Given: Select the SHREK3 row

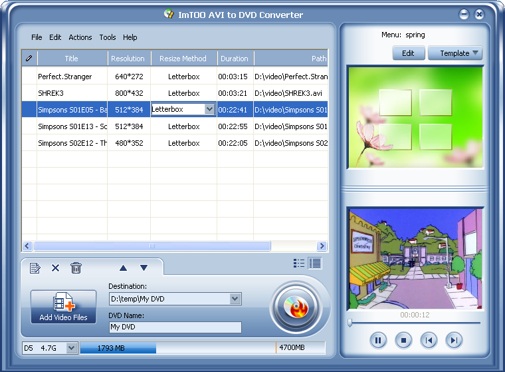Looking at the screenshot, I should tap(175, 93).
